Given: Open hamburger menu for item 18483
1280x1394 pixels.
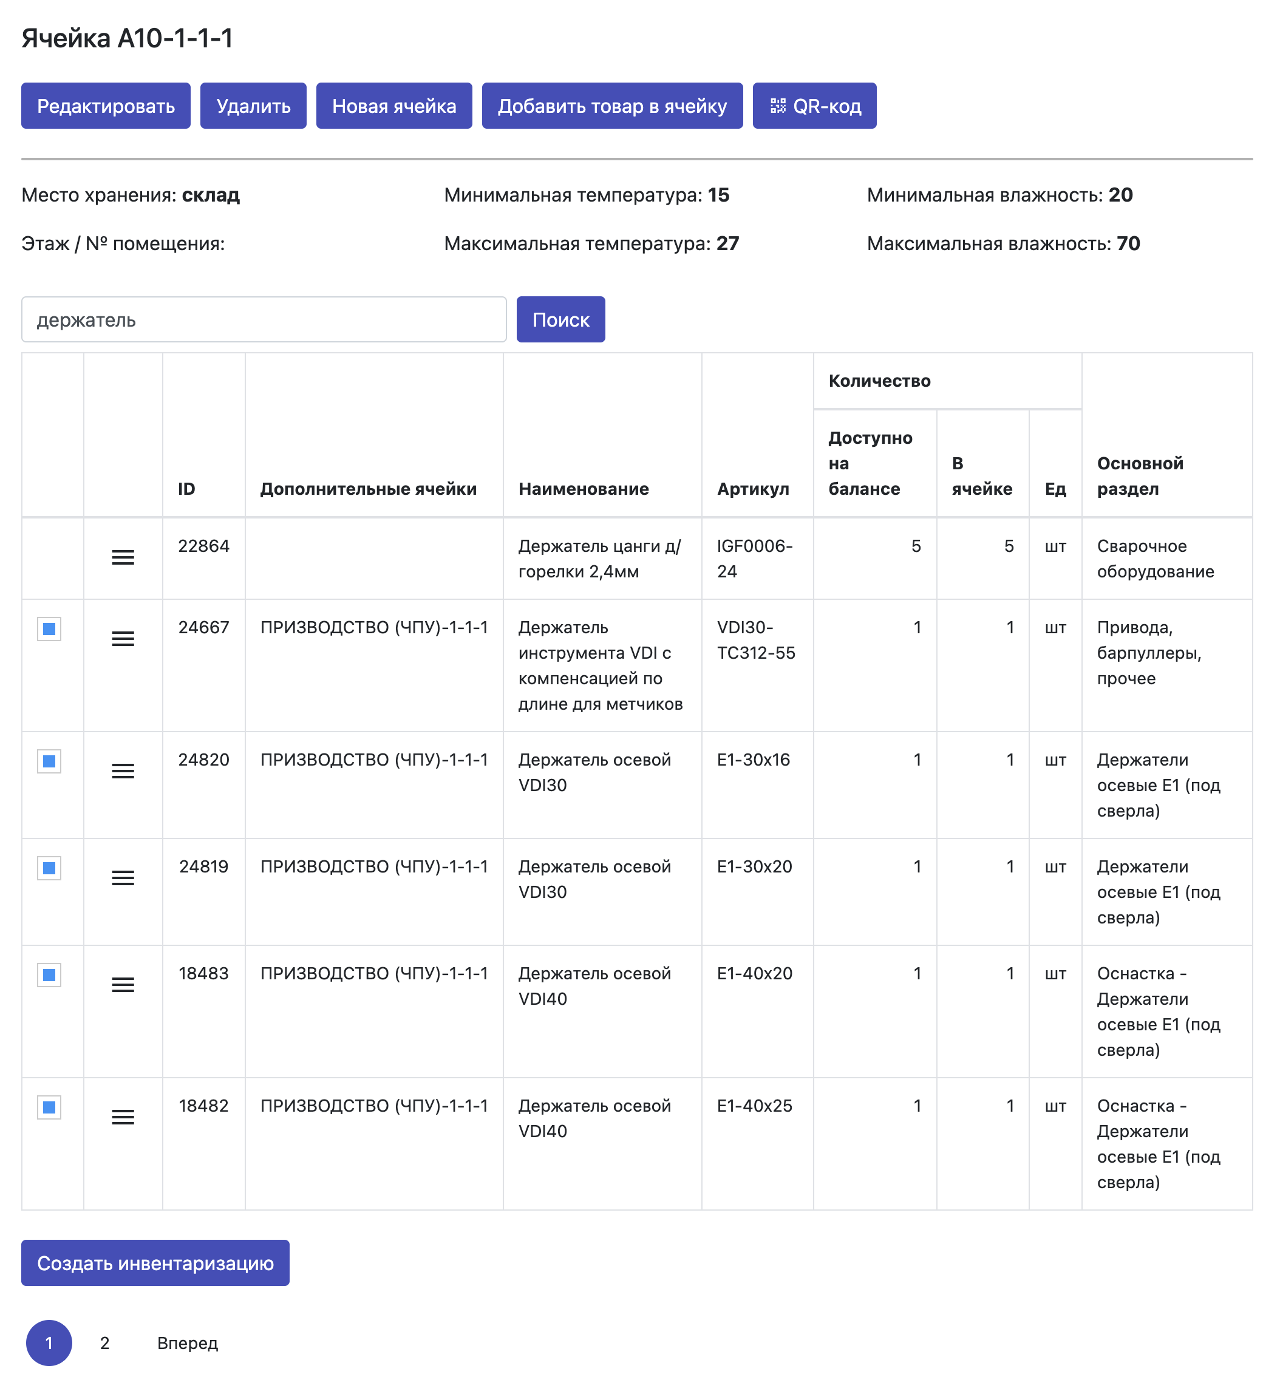Looking at the screenshot, I should pos(123,985).
